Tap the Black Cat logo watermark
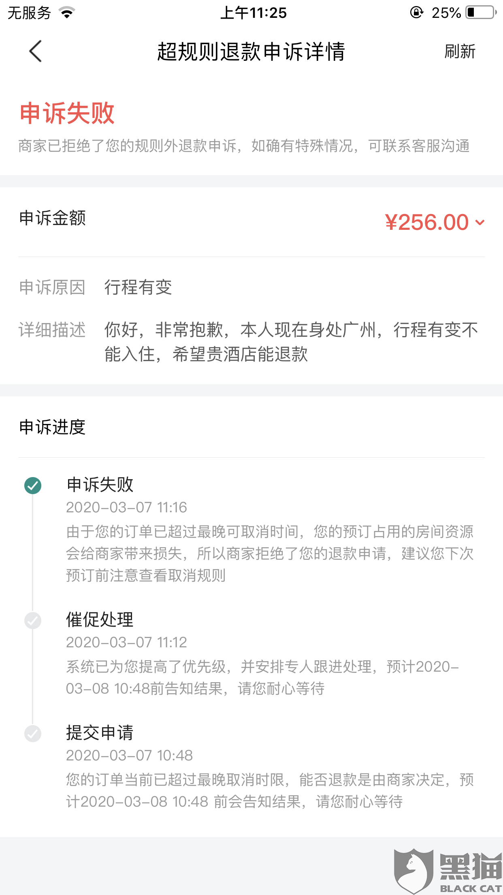503x895 pixels. 448,871
